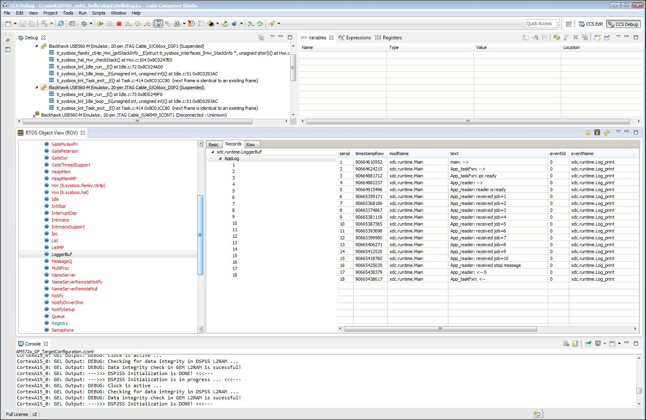Toggle the CCS Debug perspective button

click(x=623, y=24)
